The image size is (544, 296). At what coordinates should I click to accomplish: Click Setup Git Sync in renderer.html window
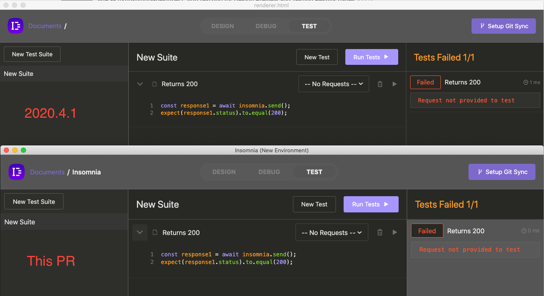[503, 26]
